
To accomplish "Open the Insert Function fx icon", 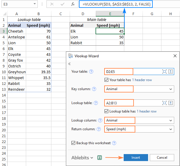I will (73, 4).
